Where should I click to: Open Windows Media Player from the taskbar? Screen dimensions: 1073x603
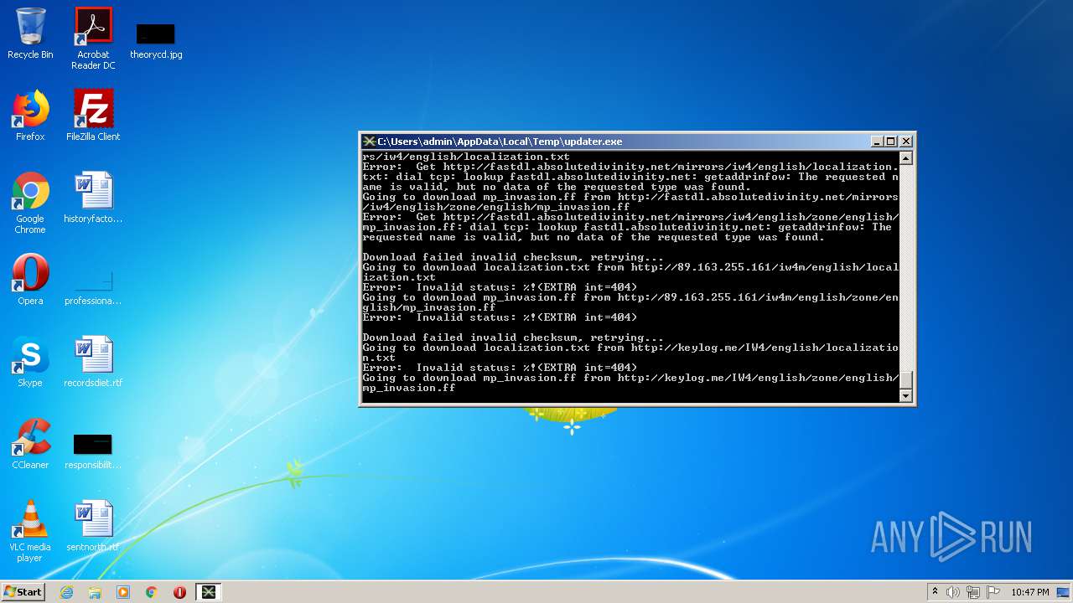[x=123, y=592]
